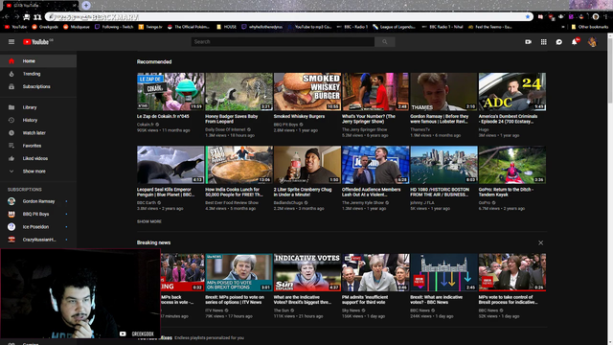Viewport: 613px width, 345px height.
Task: Open CrazyRussianH... subscription channel
Action: pos(38,240)
